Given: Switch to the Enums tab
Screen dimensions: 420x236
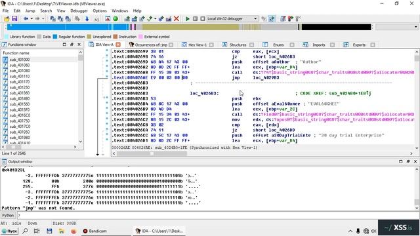Looking at the screenshot, I should coord(278,45).
